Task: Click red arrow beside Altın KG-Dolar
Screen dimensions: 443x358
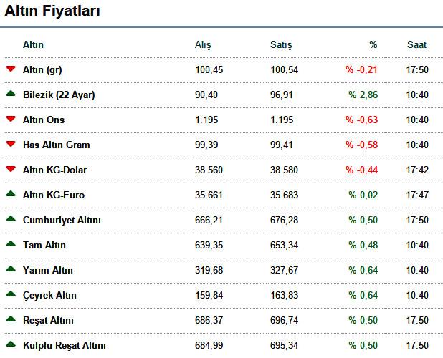Action: tap(11, 169)
